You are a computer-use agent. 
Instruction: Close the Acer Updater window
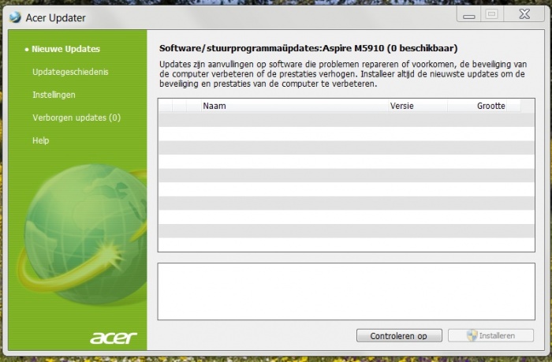pyautogui.click(x=524, y=14)
